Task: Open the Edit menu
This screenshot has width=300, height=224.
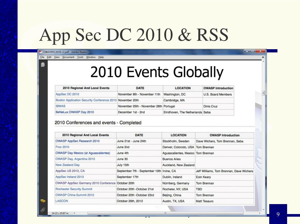Action: [x=49, y=57]
